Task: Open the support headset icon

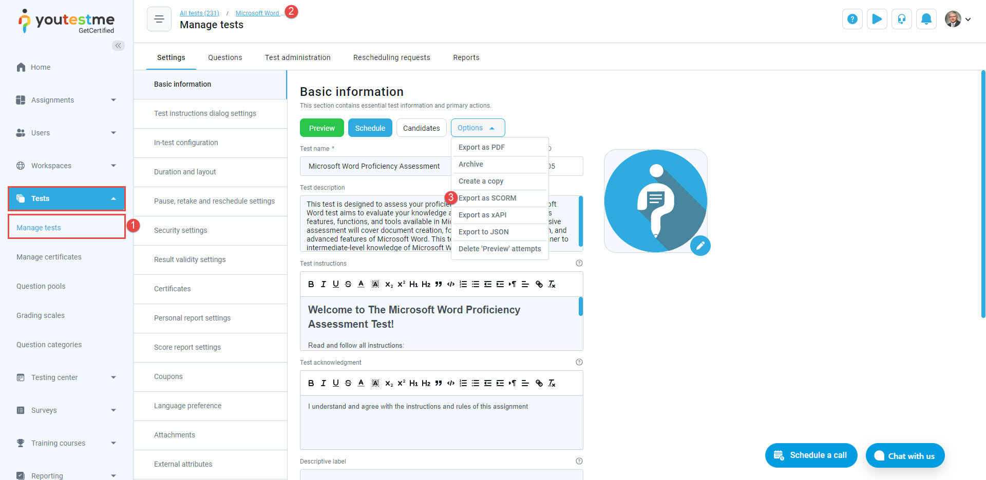Action: point(902,19)
